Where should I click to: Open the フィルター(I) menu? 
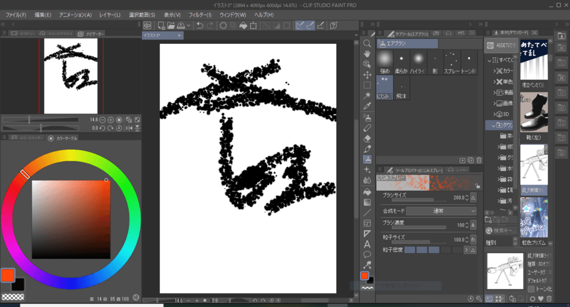tap(200, 14)
